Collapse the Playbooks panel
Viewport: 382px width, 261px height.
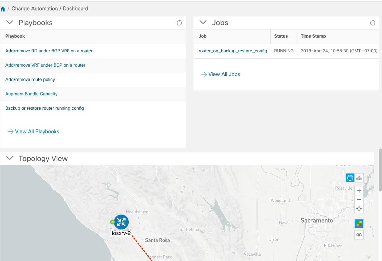[x=10, y=22]
